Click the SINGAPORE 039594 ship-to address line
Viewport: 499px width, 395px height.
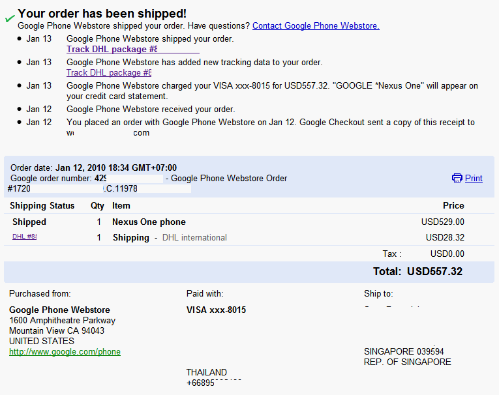click(x=404, y=352)
